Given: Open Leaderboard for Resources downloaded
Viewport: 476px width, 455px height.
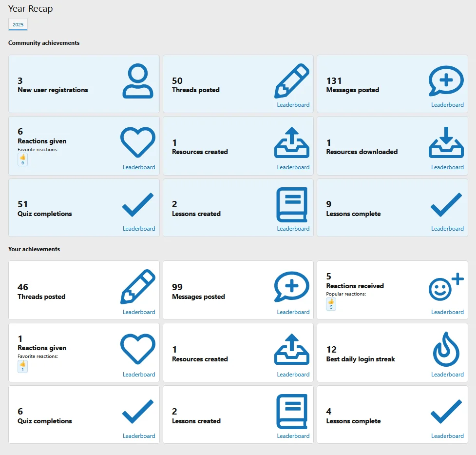Looking at the screenshot, I should [447, 167].
